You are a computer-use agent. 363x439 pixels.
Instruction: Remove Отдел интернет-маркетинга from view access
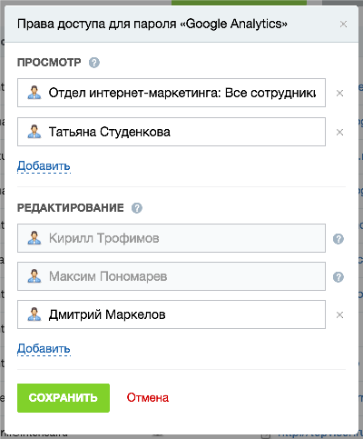coord(339,94)
